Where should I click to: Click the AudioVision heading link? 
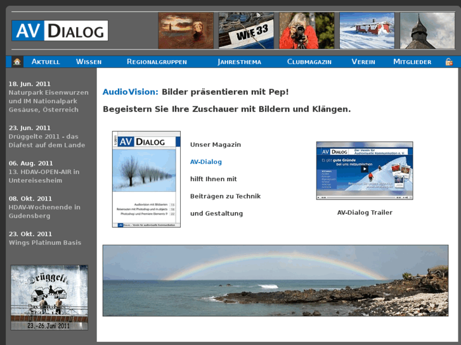tap(130, 92)
